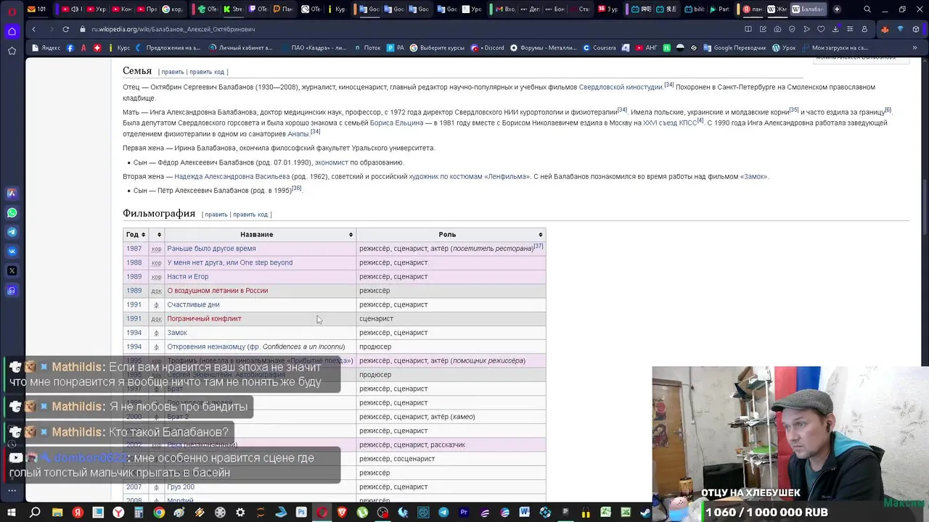Open Telegram from the taskbar
Screen dimensions: 929x522
(x=443, y=513)
